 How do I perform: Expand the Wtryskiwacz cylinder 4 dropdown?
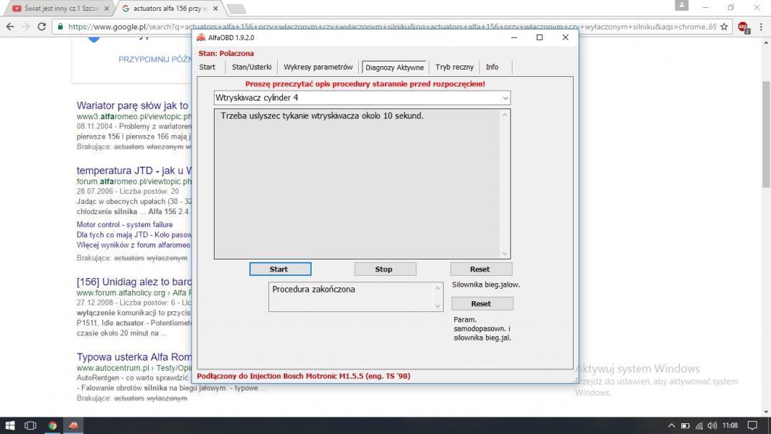coord(505,98)
